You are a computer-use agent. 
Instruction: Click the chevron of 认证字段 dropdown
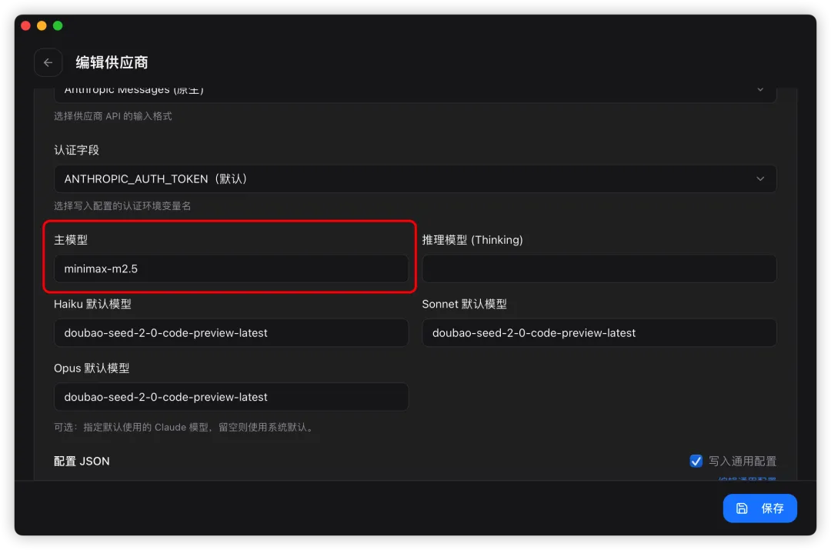[760, 179]
